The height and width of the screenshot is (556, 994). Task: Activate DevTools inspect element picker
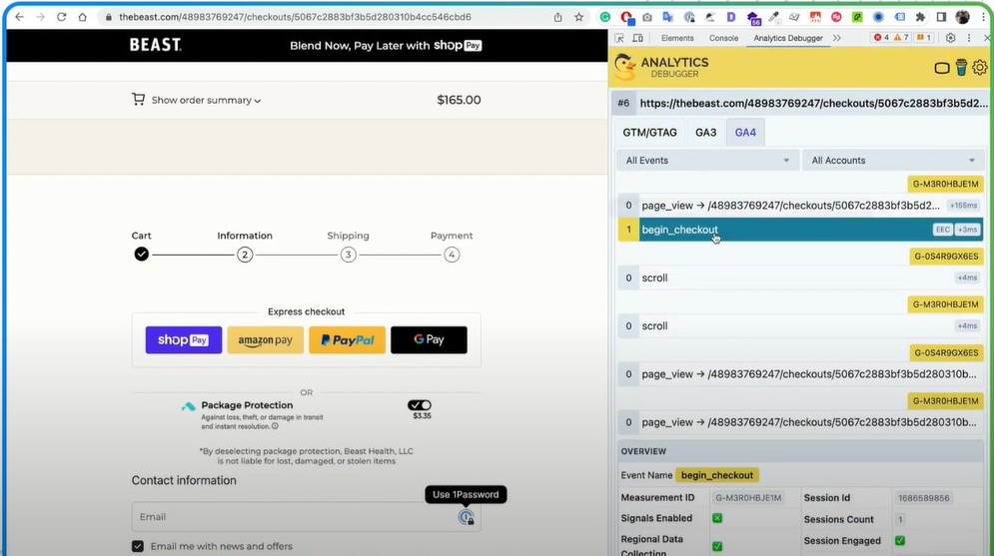click(619, 38)
